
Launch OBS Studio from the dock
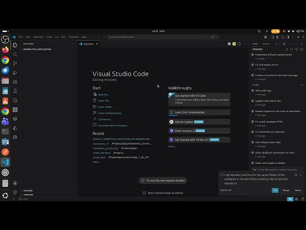5,40
